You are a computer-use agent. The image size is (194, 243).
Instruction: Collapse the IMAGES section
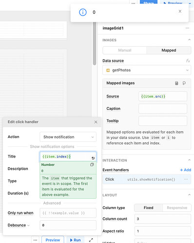[x=189, y=40]
